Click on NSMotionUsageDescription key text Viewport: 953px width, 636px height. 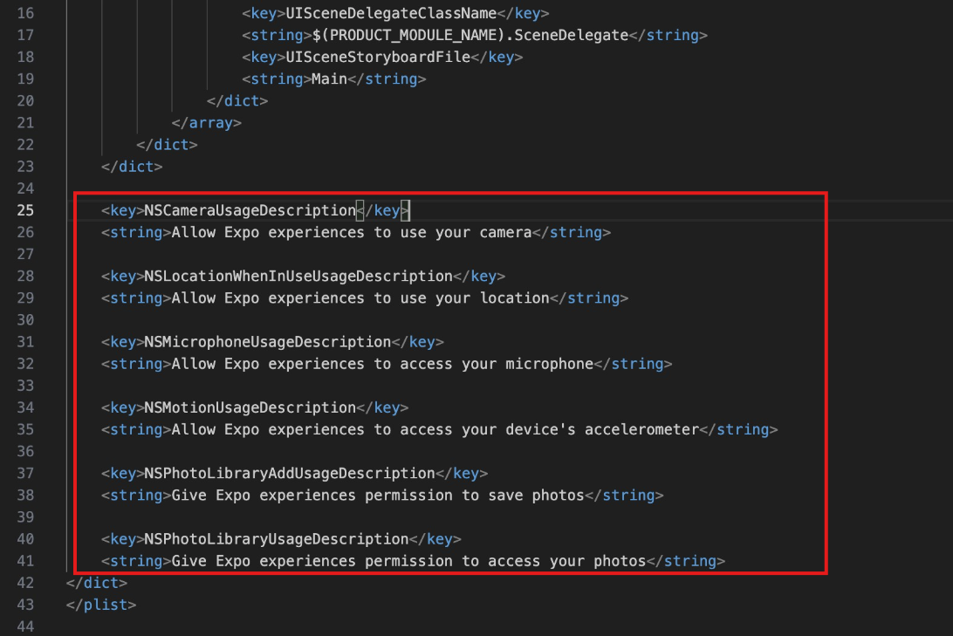pyautogui.click(x=250, y=407)
